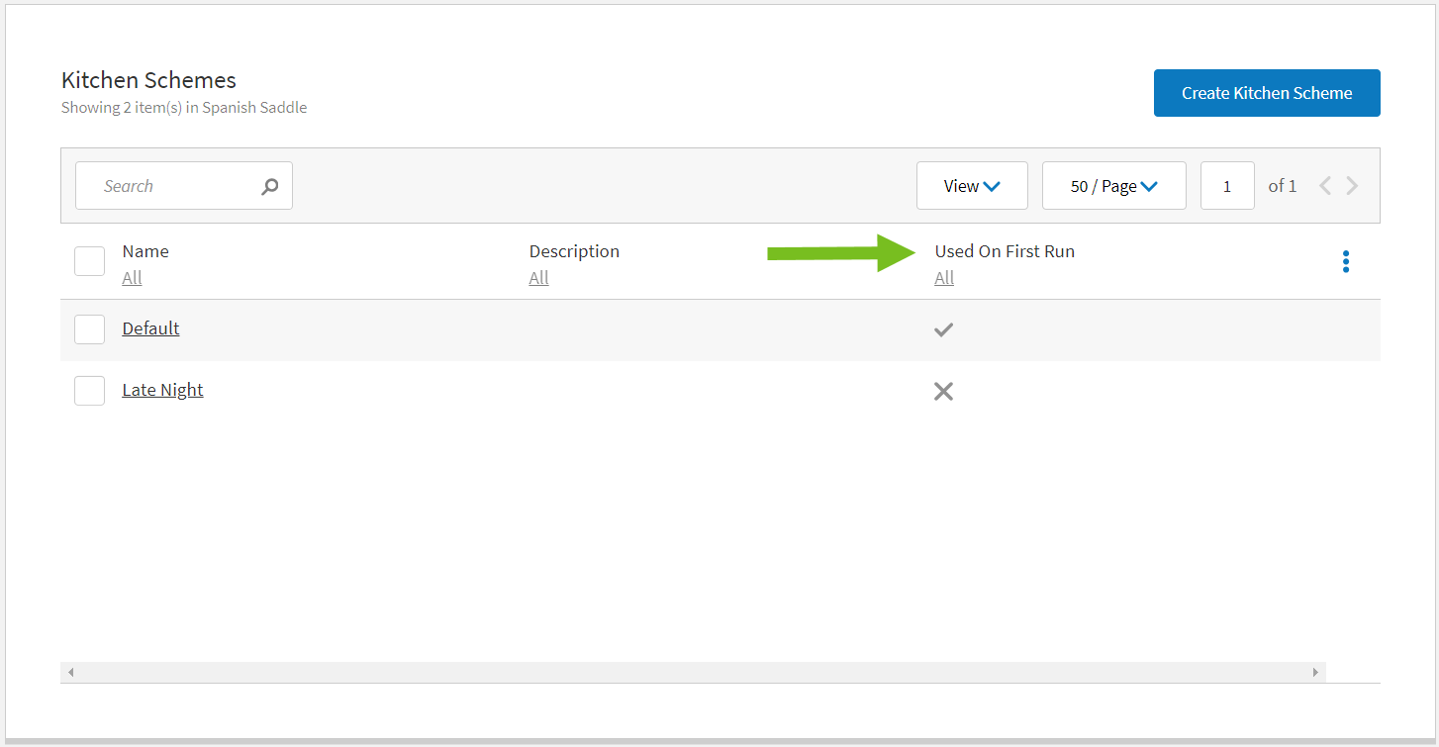Screen dimensions: 1439x747
Task: Open Used On First Run All filter
Action: click(944, 278)
